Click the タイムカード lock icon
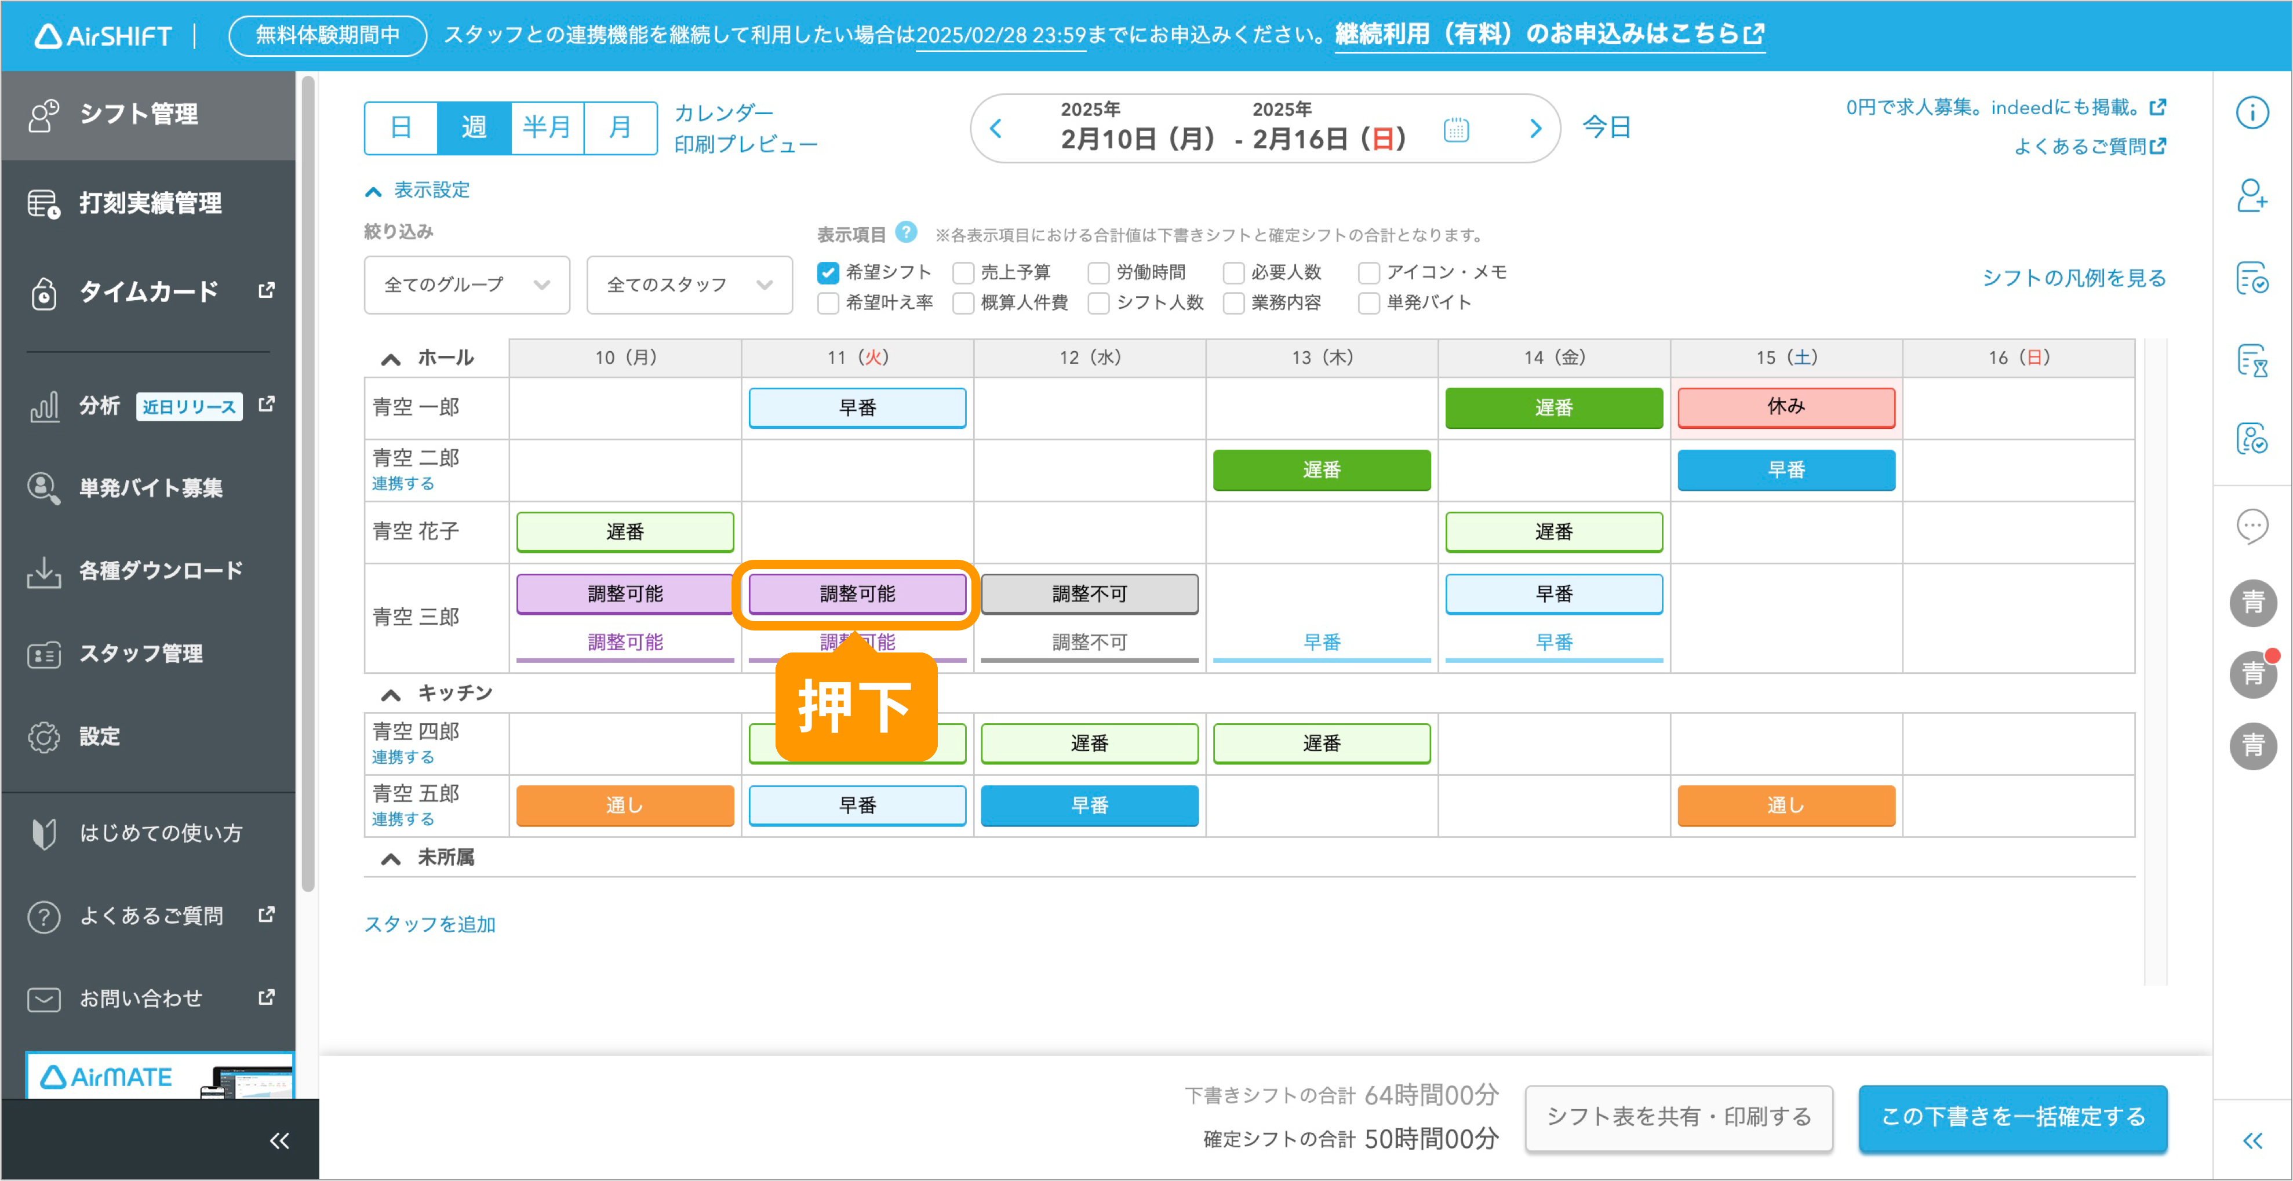 tap(43, 293)
